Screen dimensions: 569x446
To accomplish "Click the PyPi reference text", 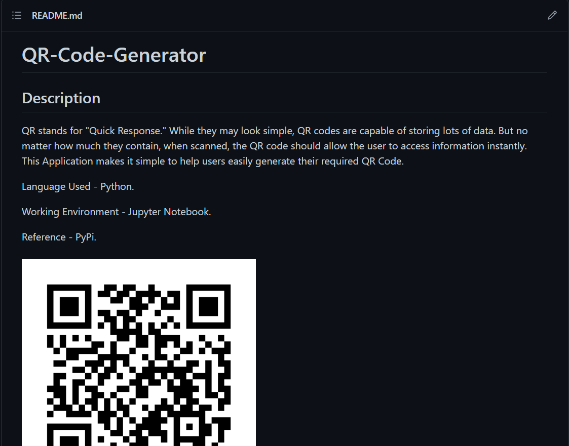I will 86,237.
